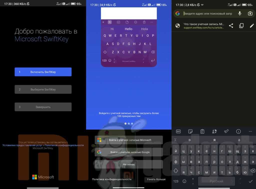The image size is (256, 189).
Task: Tap the voice search microphone icon
Action: [240, 13]
